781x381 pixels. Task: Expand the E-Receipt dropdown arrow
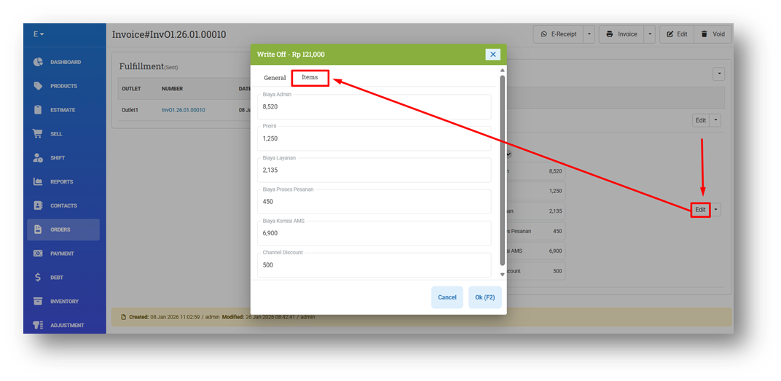coord(589,34)
